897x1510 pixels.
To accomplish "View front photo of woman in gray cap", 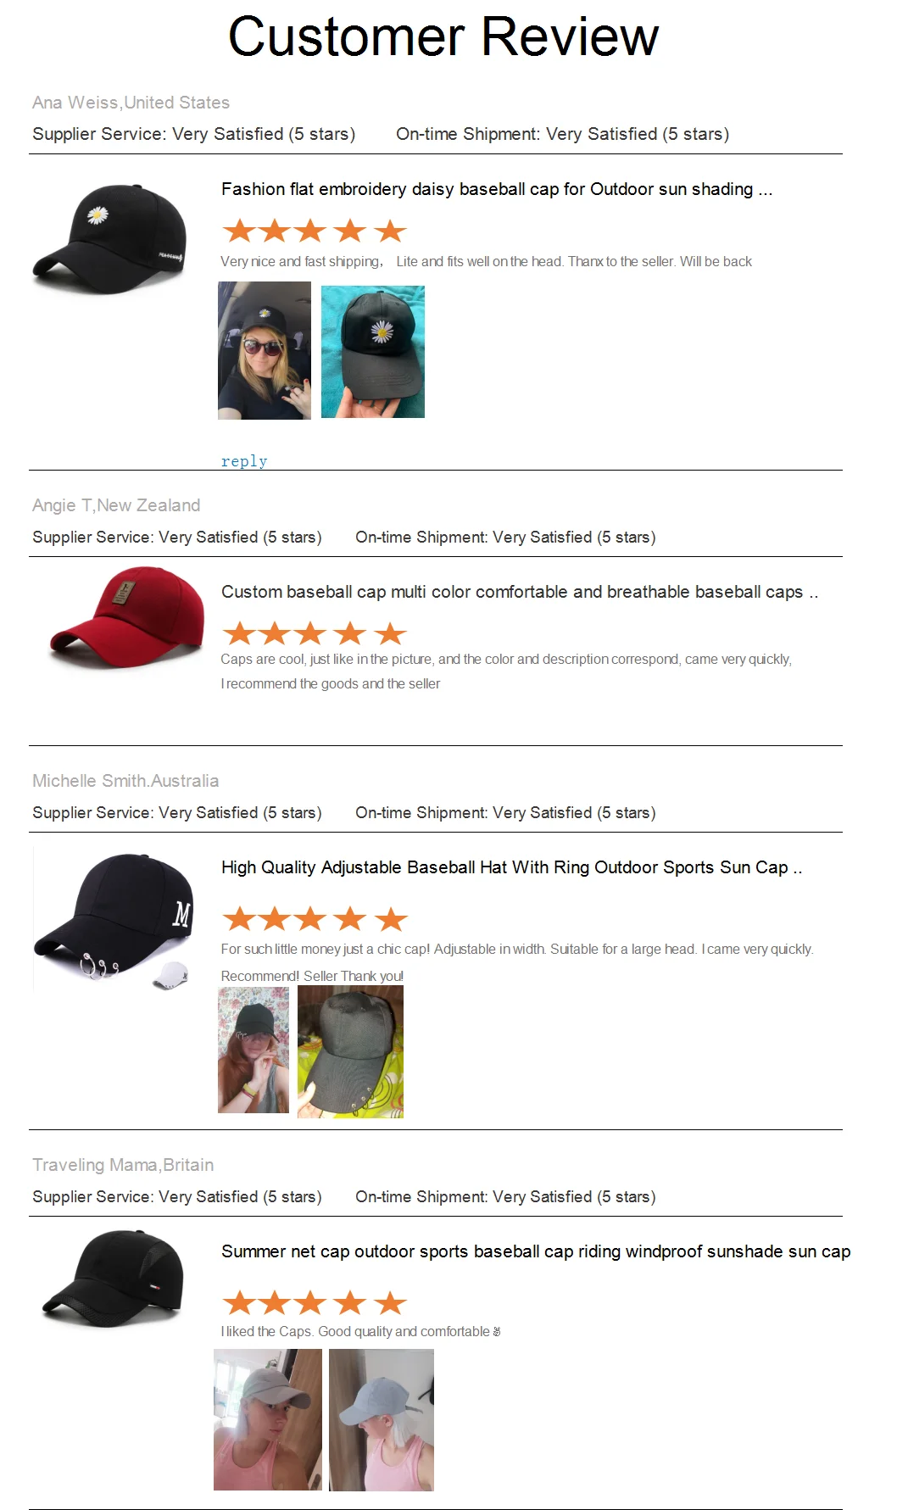I will [268, 1419].
